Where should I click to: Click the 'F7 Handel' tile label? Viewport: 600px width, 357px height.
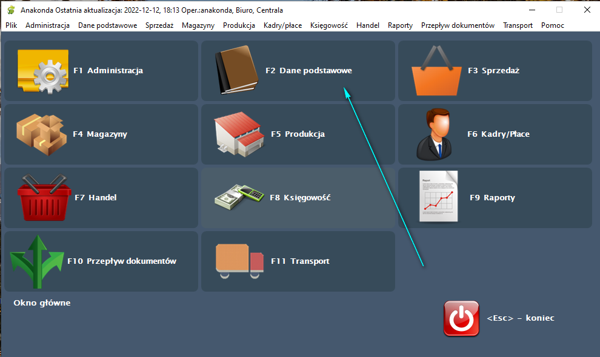(96, 198)
